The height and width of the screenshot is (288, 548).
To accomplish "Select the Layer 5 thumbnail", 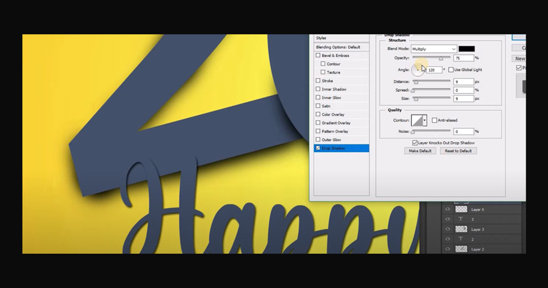I will (461, 209).
